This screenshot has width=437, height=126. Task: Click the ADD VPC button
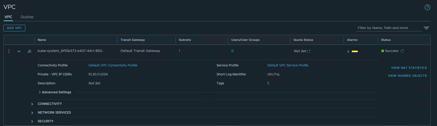[x=14, y=28]
